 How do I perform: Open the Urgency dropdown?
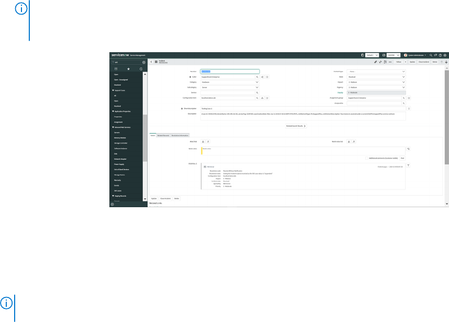[376, 87]
